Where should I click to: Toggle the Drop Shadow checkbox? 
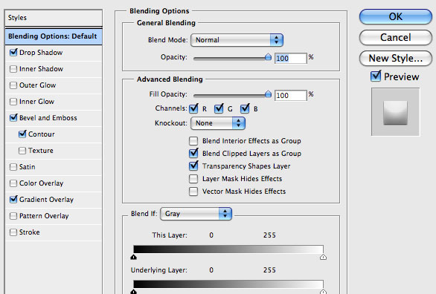pyautogui.click(x=13, y=53)
